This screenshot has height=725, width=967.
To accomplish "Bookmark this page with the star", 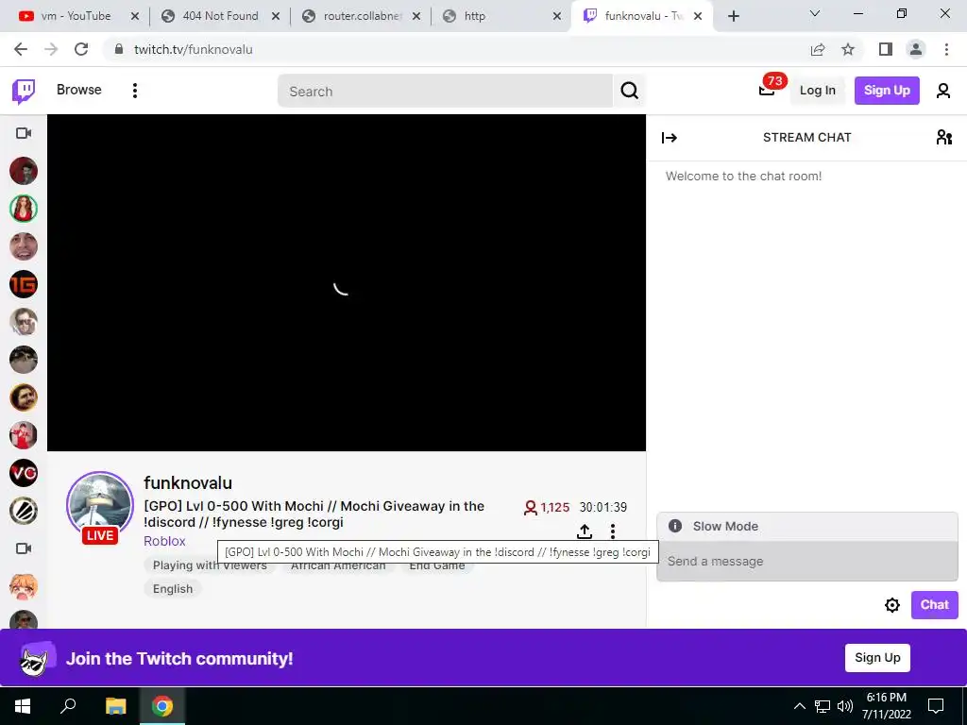I will pyautogui.click(x=848, y=49).
